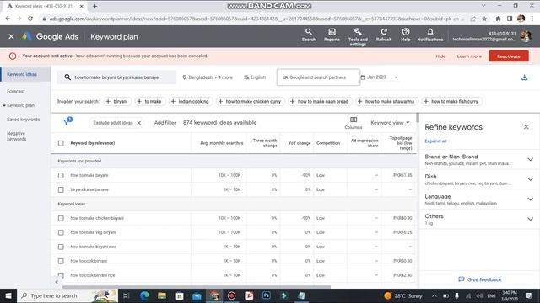
Task: Check the 'how to make biryani' row
Action: pyautogui.click(x=61, y=176)
